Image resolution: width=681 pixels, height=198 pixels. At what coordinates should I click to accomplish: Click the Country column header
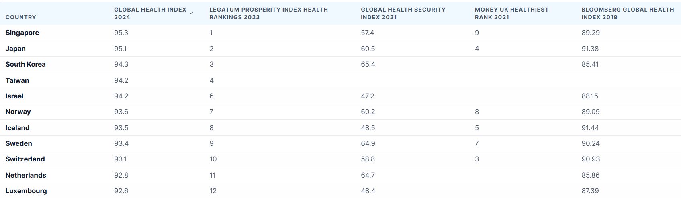click(21, 17)
